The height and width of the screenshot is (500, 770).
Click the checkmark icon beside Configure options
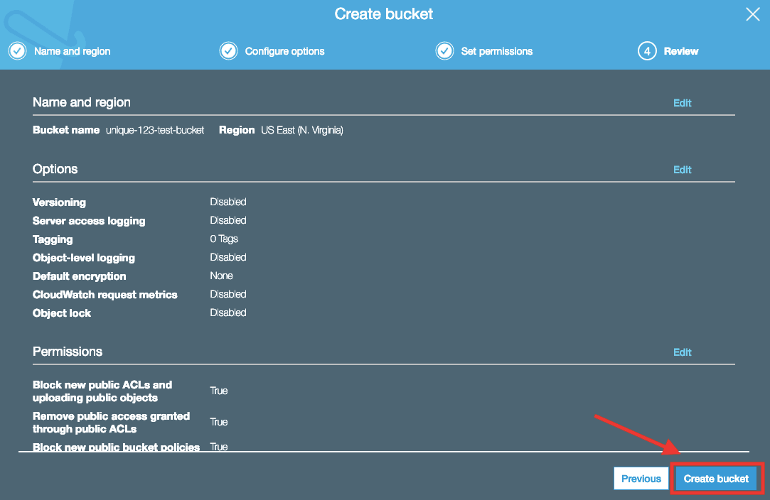click(228, 51)
